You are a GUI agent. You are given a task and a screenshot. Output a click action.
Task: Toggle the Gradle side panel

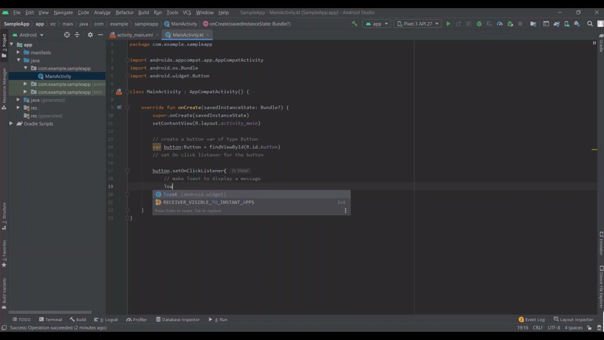coord(601,43)
